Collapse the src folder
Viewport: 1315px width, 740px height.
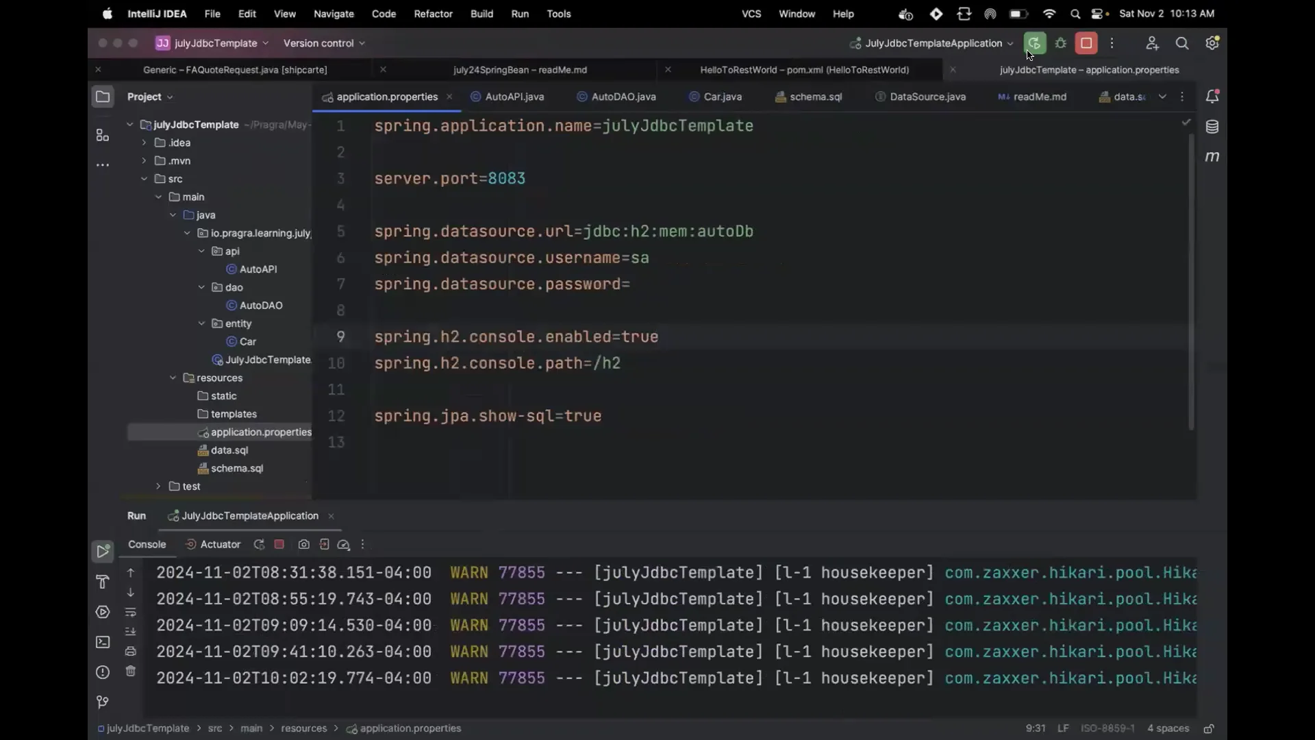pos(144,179)
